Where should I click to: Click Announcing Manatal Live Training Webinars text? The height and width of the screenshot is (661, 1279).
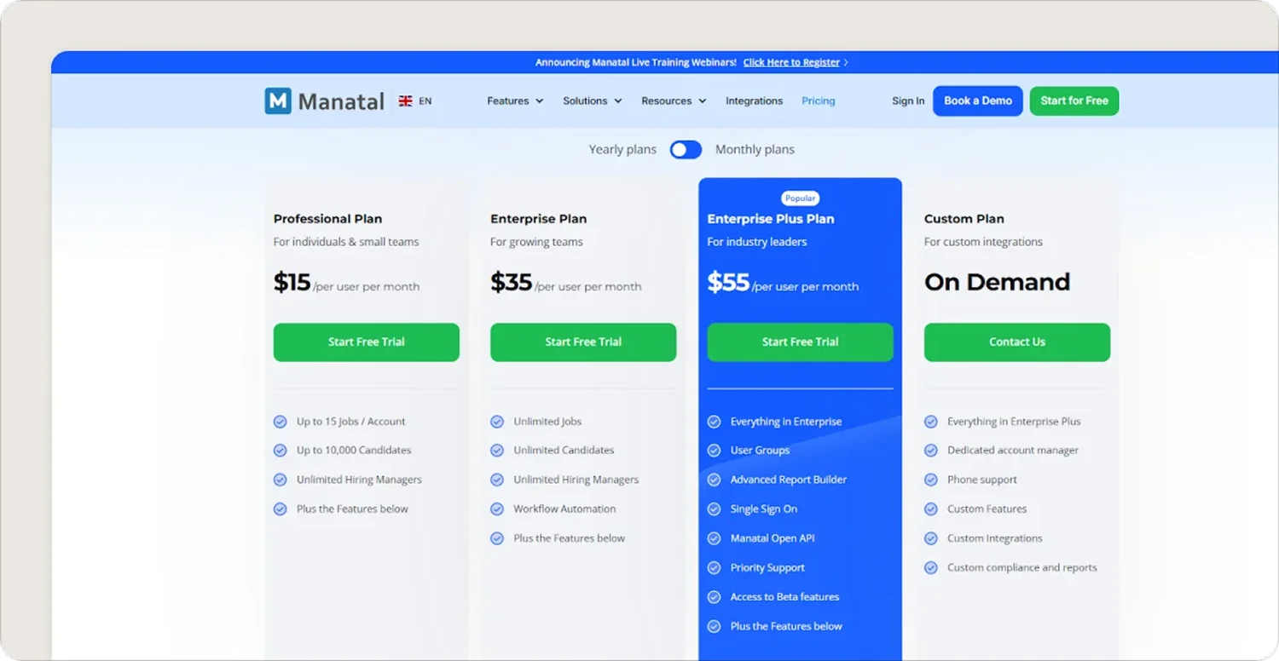point(636,62)
